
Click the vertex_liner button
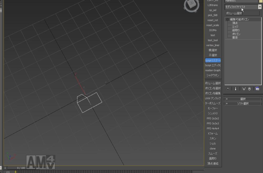213,45
